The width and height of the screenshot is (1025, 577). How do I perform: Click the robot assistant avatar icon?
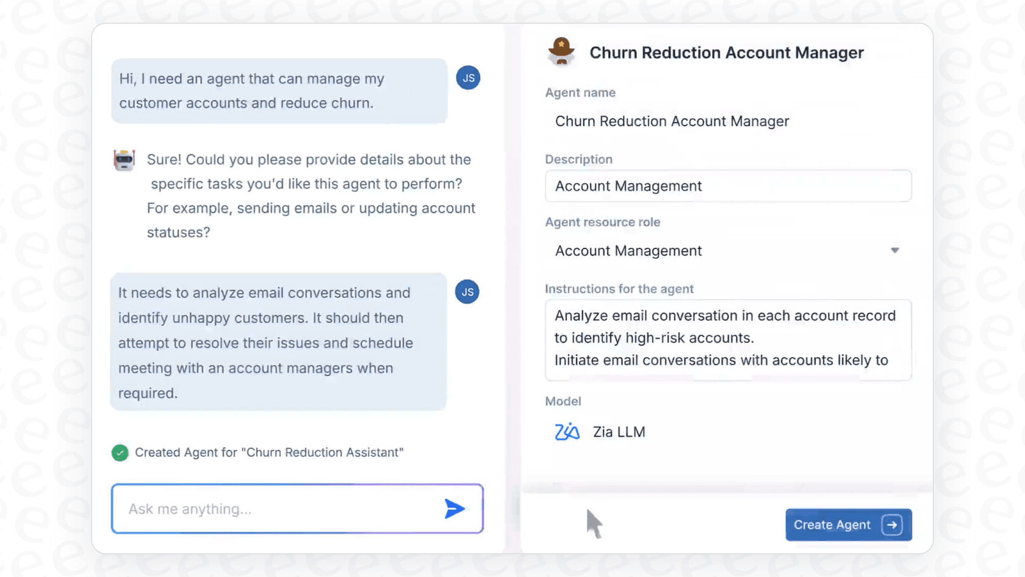(x=124, y=159)
